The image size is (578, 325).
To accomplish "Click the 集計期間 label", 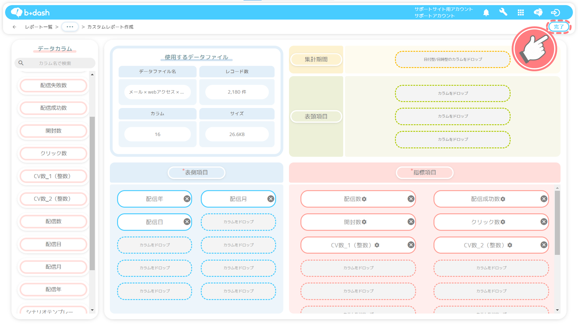I will coord(316,59).
